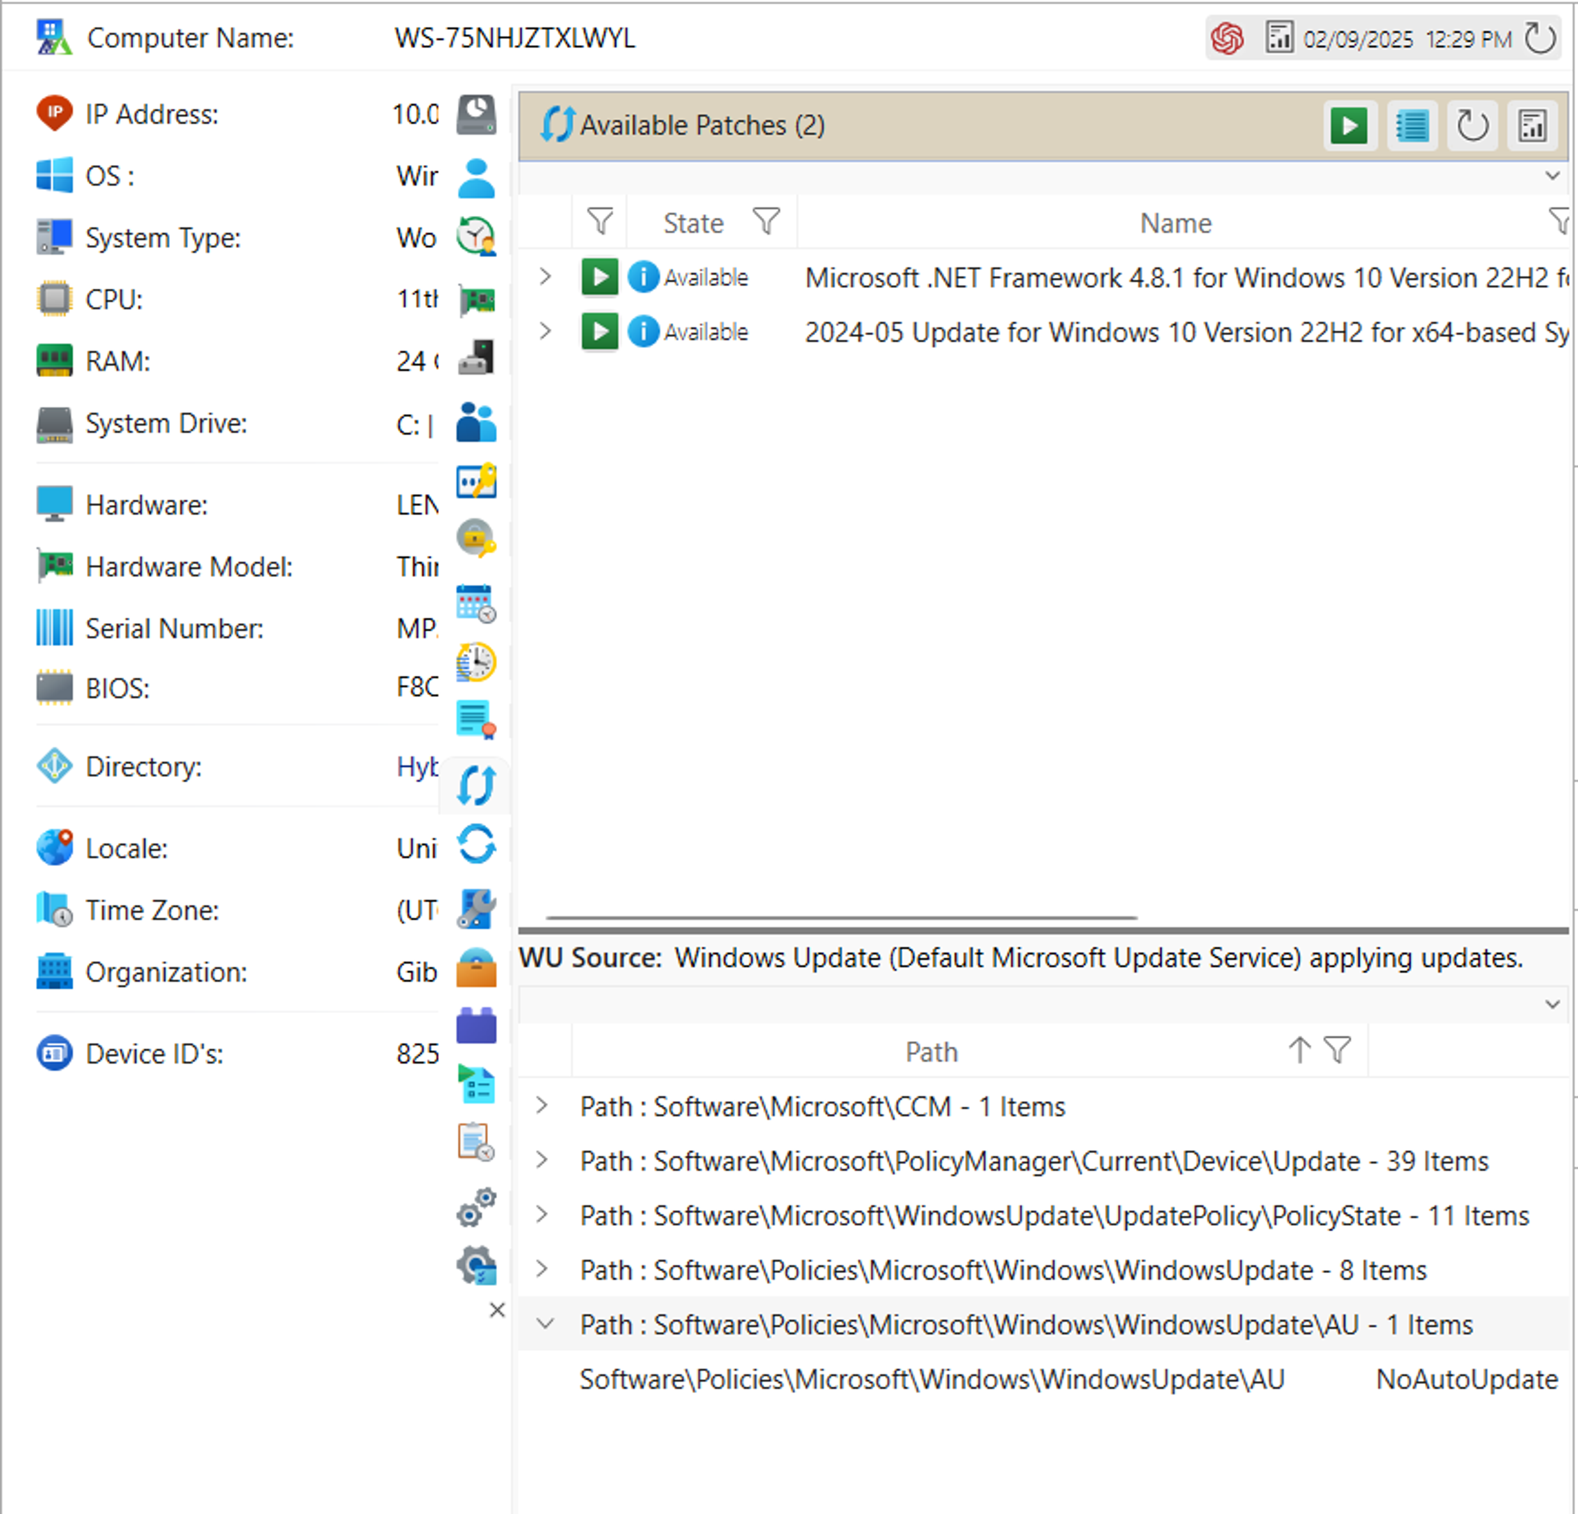Click the blue list view button in patches header

click(1412, 126)
